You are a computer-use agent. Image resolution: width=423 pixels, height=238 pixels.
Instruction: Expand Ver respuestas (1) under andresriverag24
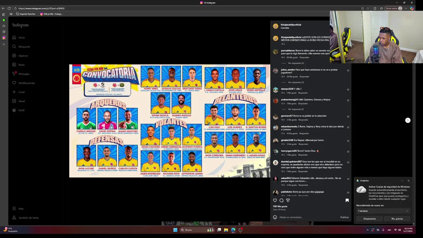[296, 109]
